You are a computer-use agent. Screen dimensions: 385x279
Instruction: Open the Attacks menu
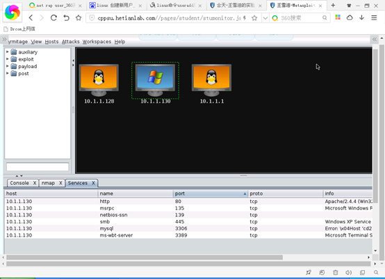[70, 42]
